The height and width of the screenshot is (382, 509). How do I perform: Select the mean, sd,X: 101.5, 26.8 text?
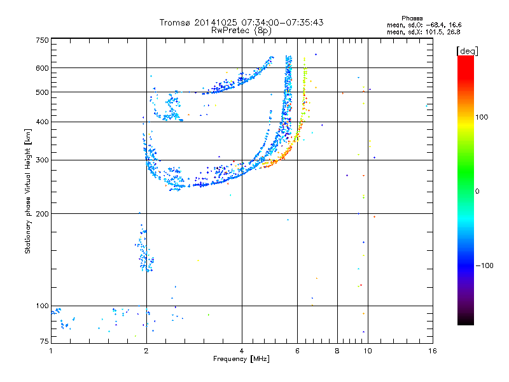[423, 32]
